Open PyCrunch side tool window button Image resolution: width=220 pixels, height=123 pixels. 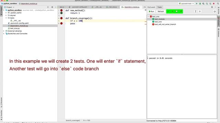click(219, 21)
